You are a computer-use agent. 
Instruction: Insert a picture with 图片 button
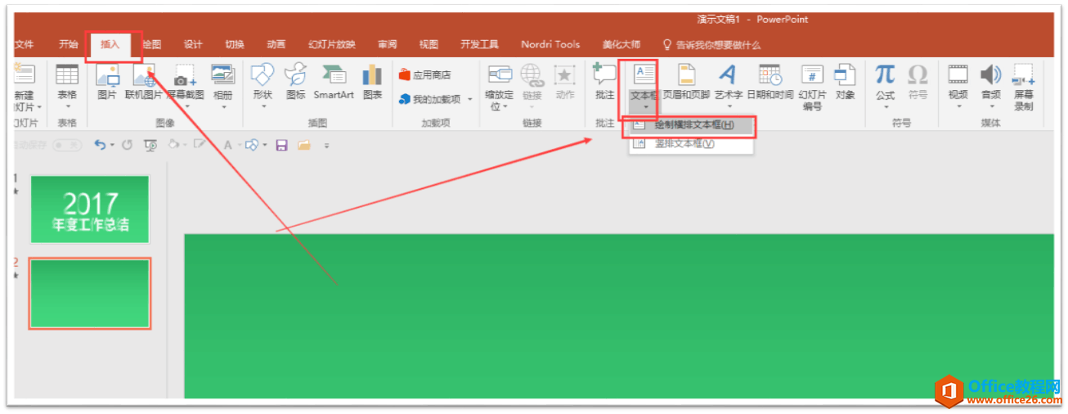click(x=107, y=81)
